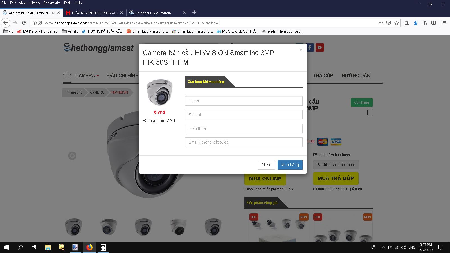Open the View menu

22,3
